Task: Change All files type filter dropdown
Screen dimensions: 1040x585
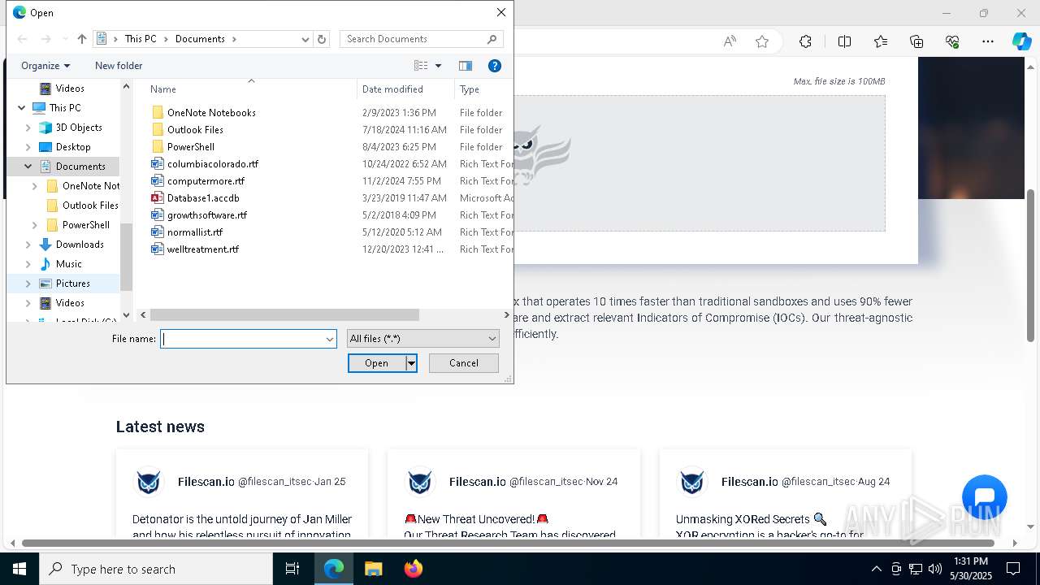Action: coord(422,339)
